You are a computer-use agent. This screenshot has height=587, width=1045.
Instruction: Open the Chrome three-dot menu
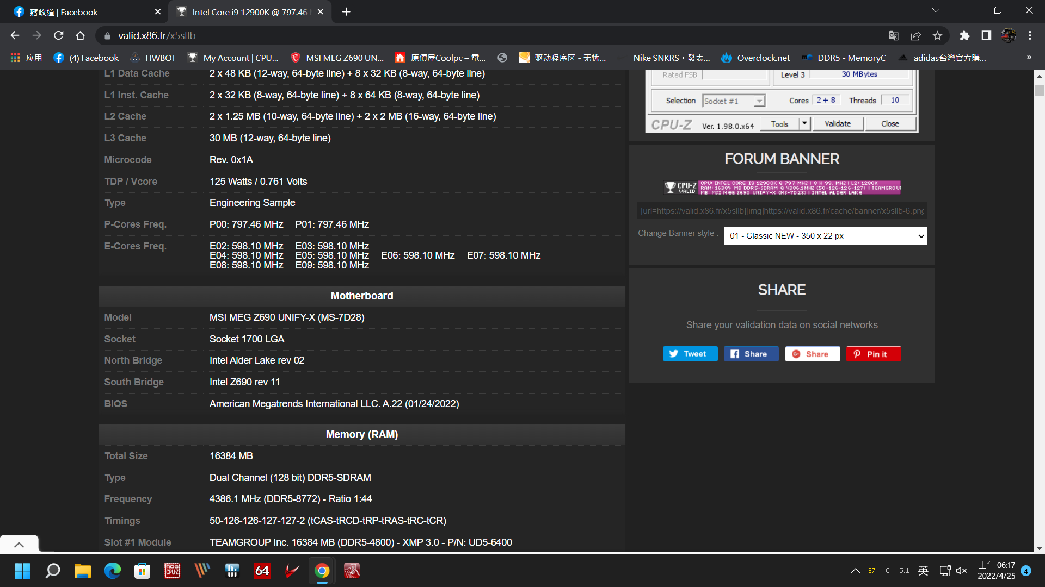click(1030, 35)
